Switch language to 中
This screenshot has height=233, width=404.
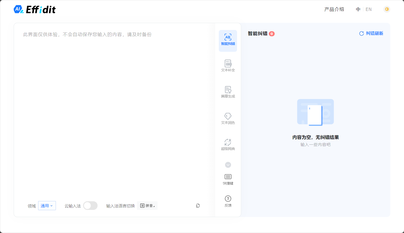[x=358, y=9]
